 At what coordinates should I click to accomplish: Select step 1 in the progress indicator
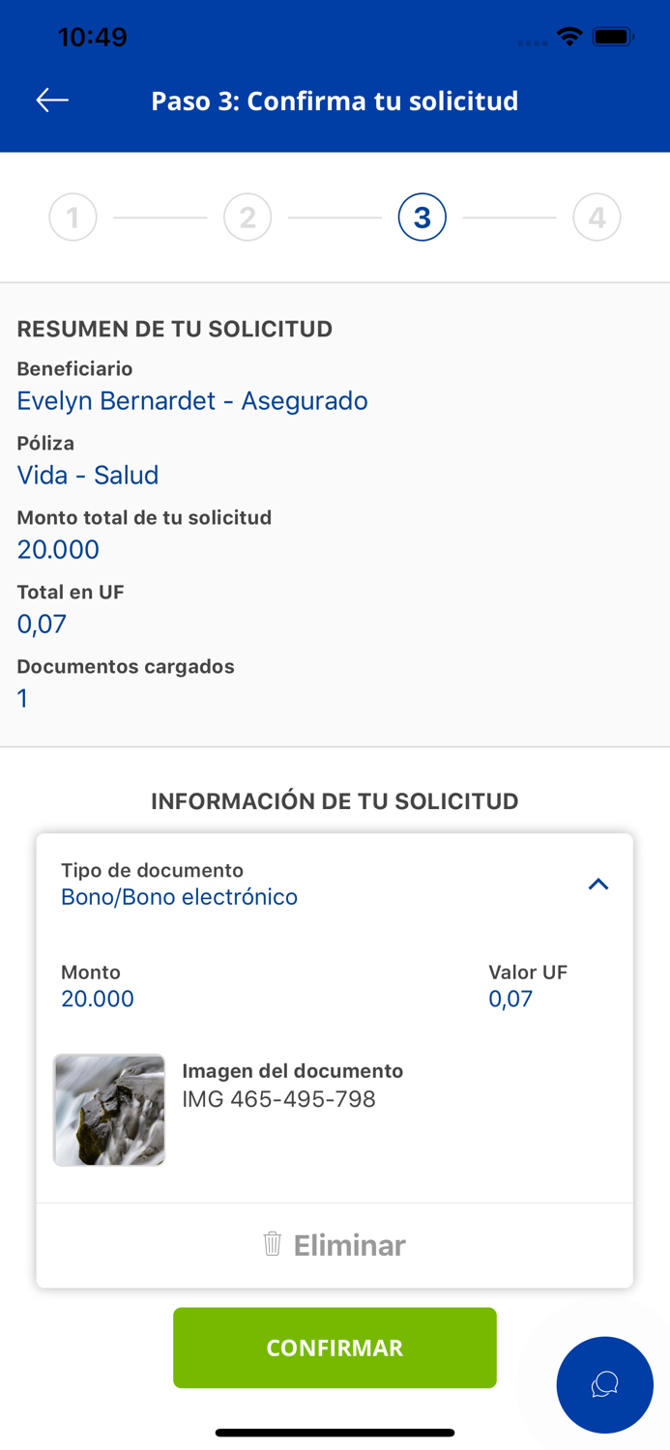click(x=73, y=217)
